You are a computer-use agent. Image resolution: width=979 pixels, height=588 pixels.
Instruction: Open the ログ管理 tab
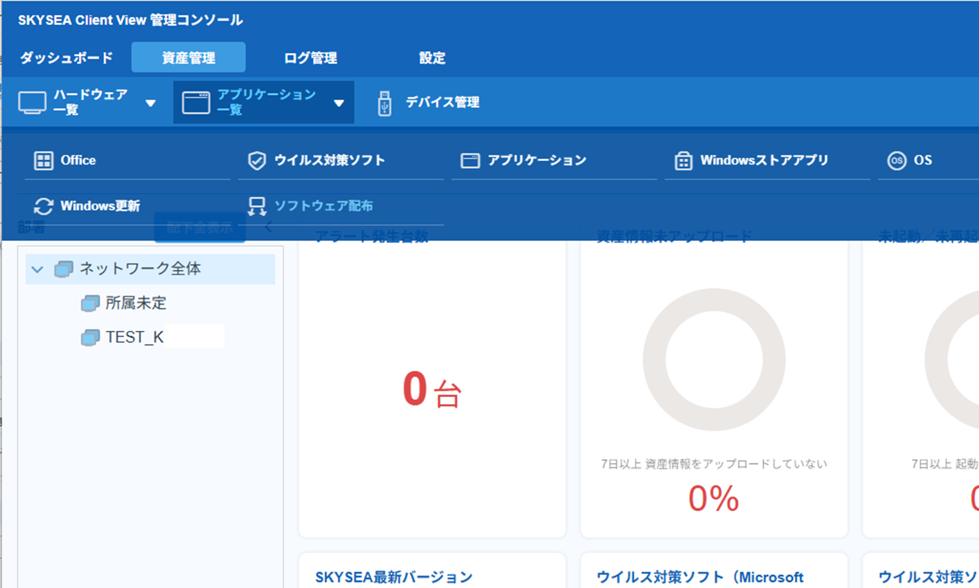click(310, 58)
